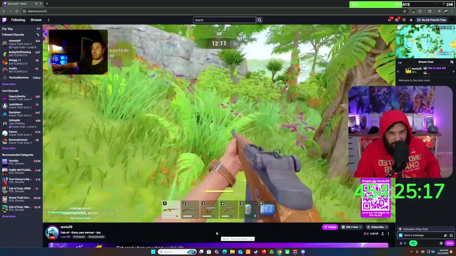Open omareloff channel in sidebar

point(21,44)
